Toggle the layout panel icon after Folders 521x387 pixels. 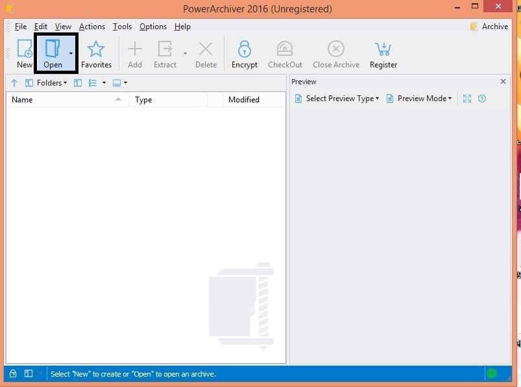pos(78,83)
